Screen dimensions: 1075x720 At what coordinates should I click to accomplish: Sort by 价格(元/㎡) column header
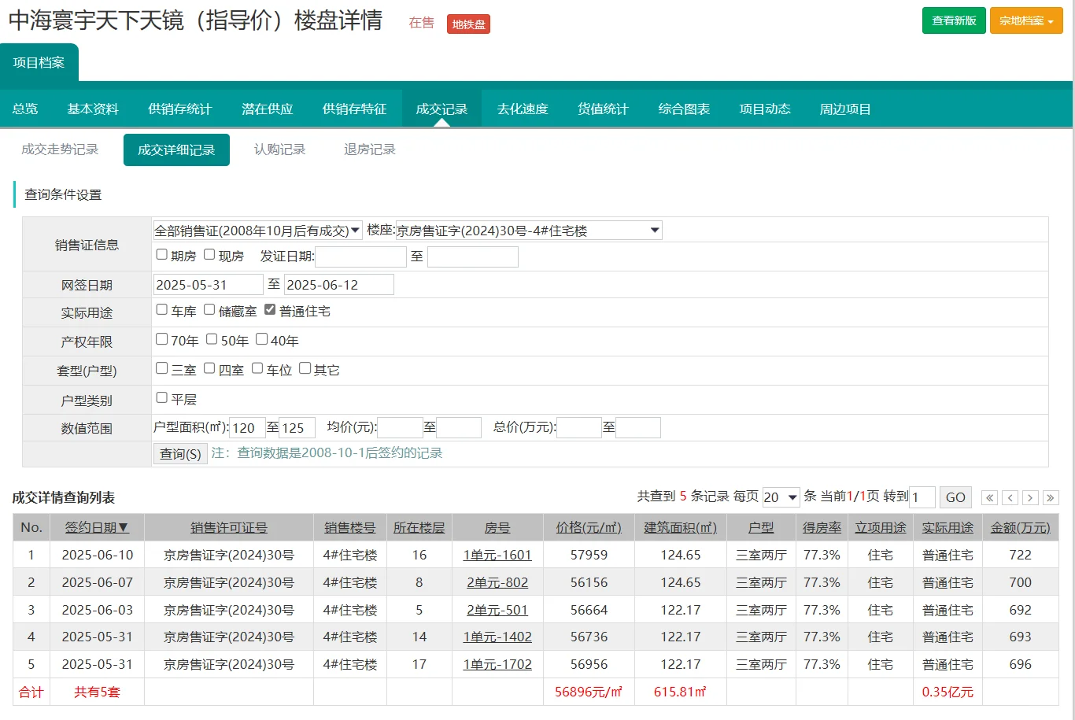click(589, 527)
